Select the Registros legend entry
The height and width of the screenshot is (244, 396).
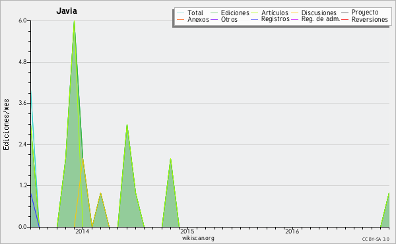point(275,19)
